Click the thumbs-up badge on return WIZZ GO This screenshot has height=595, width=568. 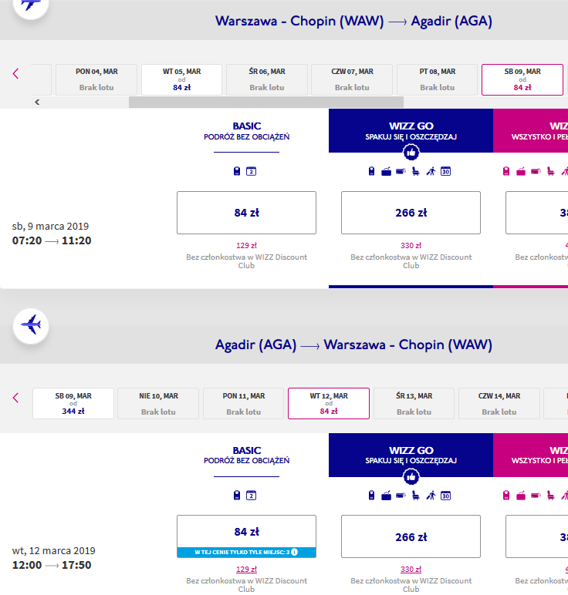tap(411, 477)
